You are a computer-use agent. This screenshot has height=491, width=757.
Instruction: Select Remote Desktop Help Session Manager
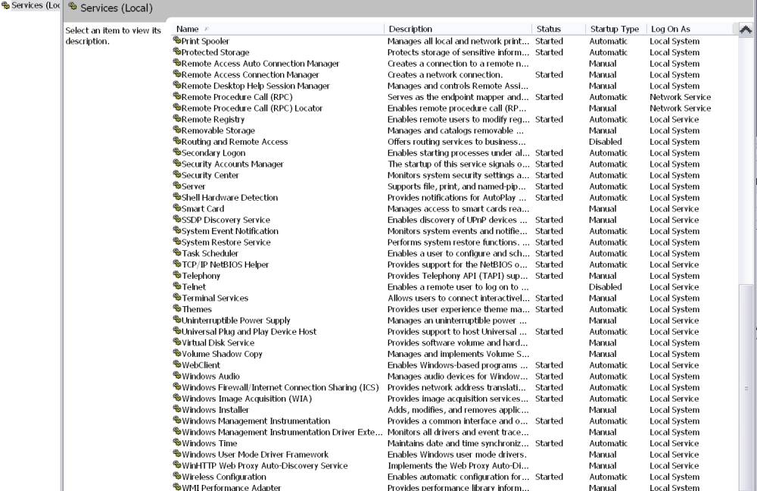(x=255, y=86)
